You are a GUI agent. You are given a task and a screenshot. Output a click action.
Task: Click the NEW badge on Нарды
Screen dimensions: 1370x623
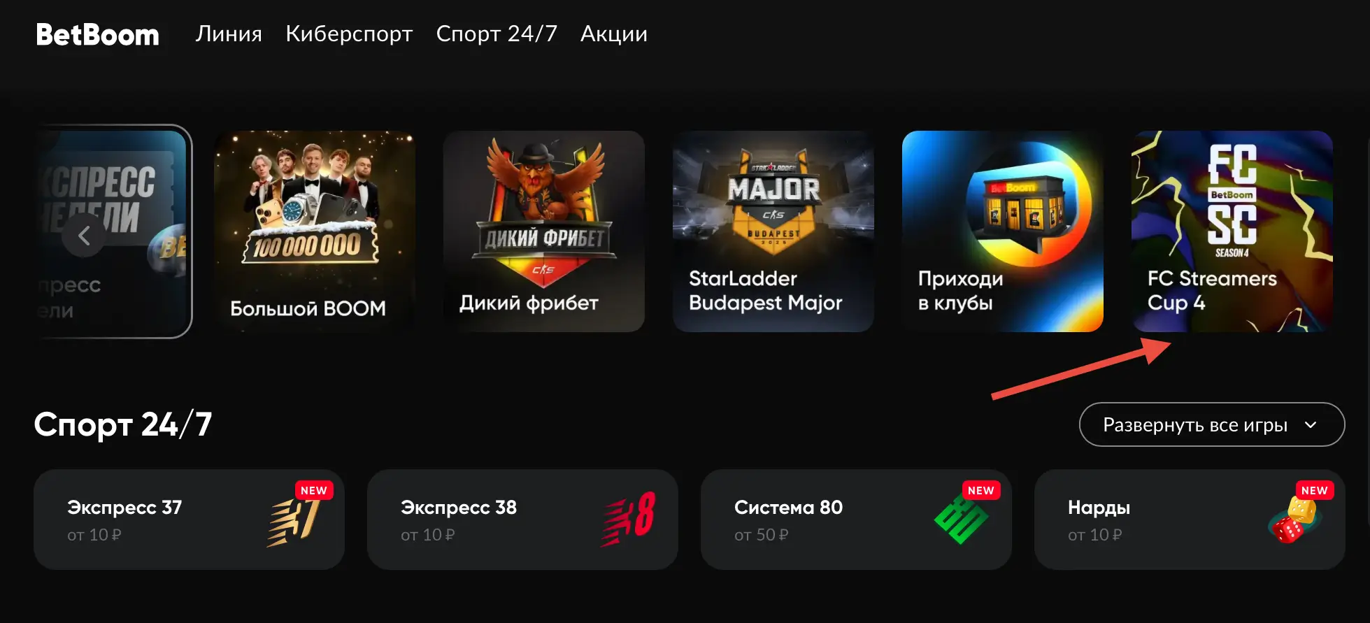(x=1315, y=490)
